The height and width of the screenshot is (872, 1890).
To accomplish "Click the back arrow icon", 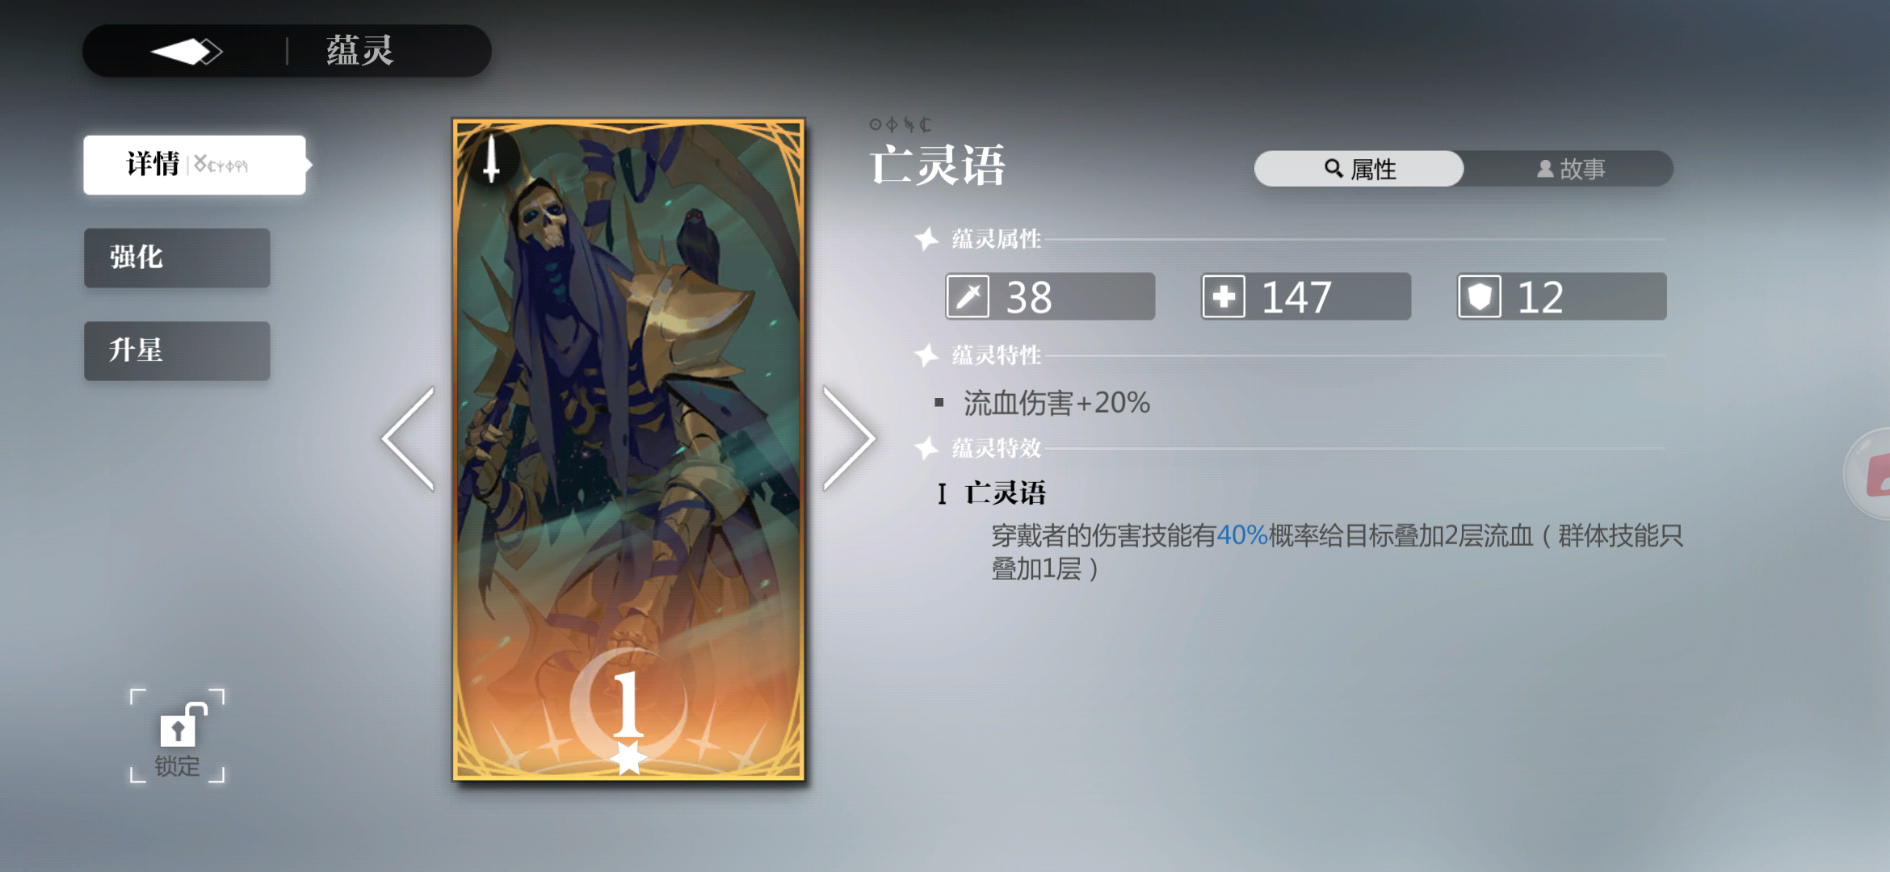I will pos(187,52).
